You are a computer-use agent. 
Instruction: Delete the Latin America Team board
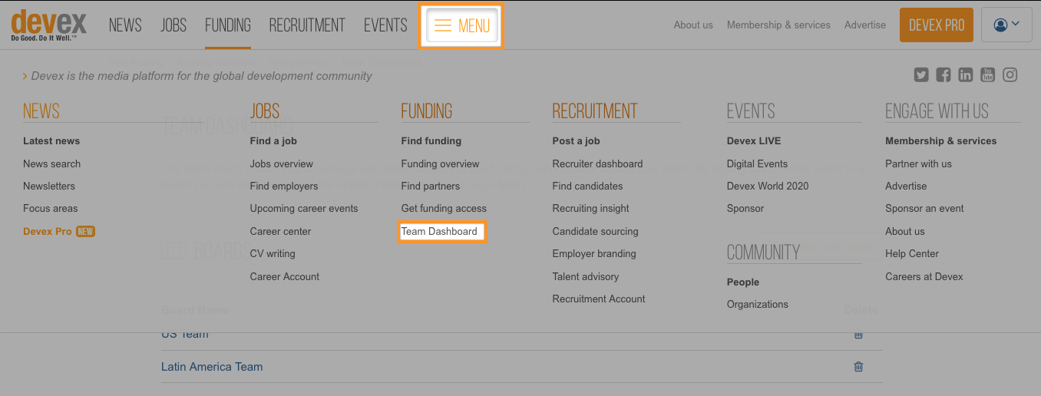858,367
